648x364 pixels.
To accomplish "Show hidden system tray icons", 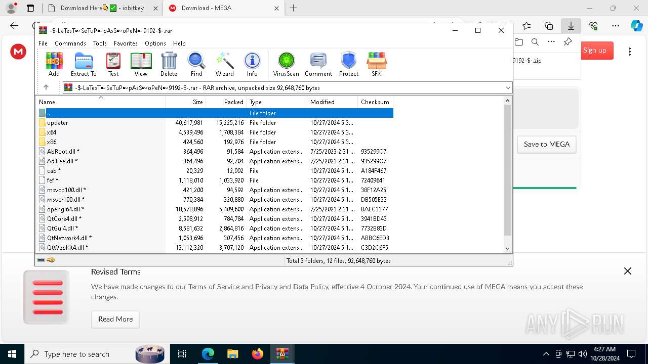I will [x=546, y=354].
